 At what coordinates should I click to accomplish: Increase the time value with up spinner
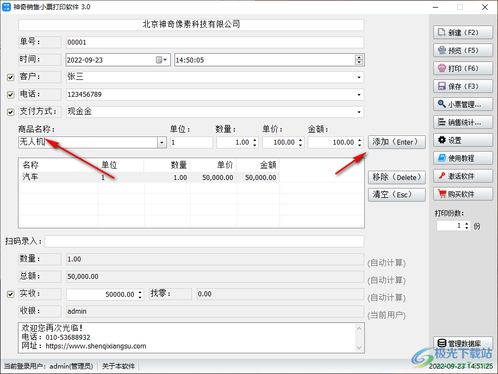point(359,58)
